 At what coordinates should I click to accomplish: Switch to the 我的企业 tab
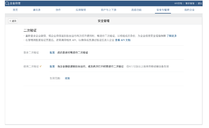click(189, 10)
